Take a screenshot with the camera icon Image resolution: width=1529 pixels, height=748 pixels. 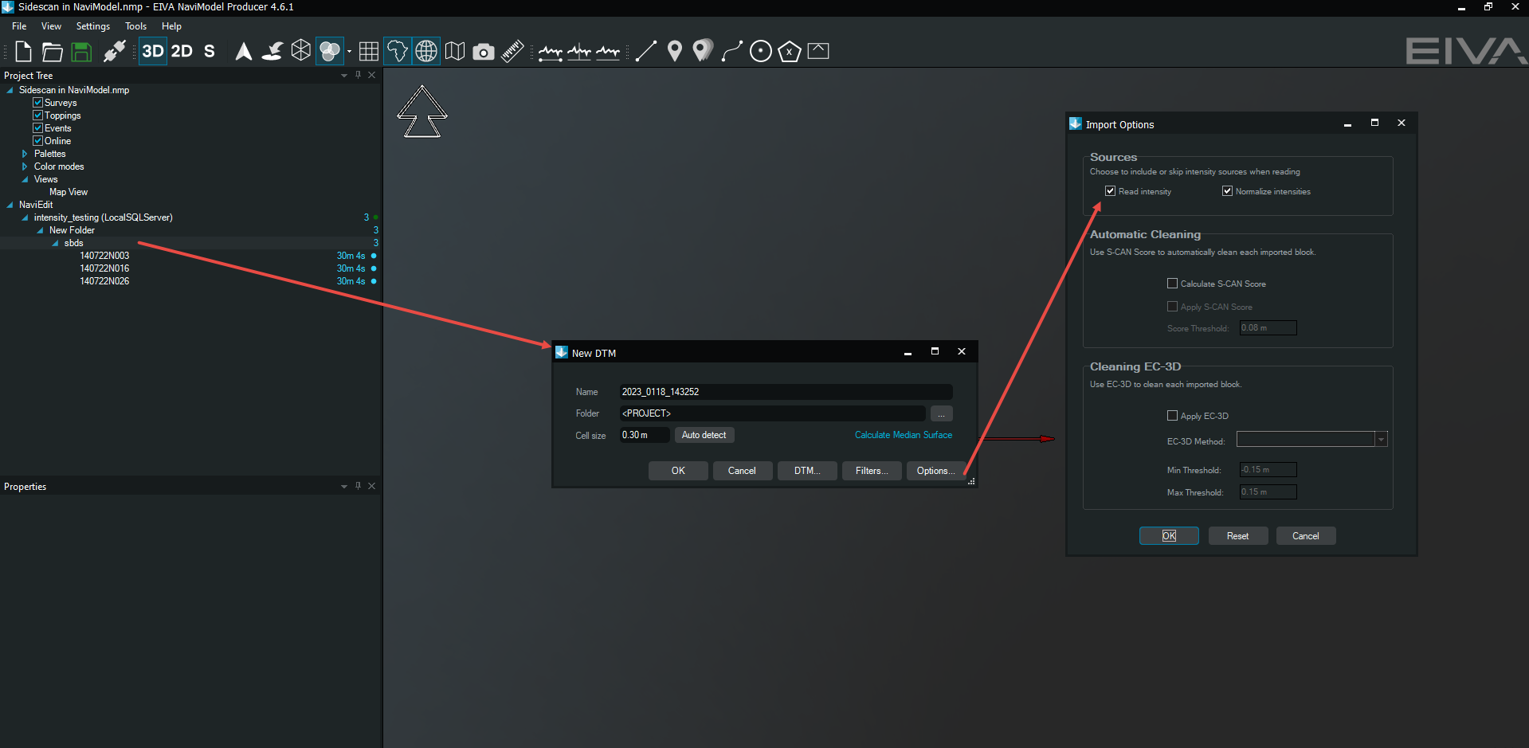point(484,52)
